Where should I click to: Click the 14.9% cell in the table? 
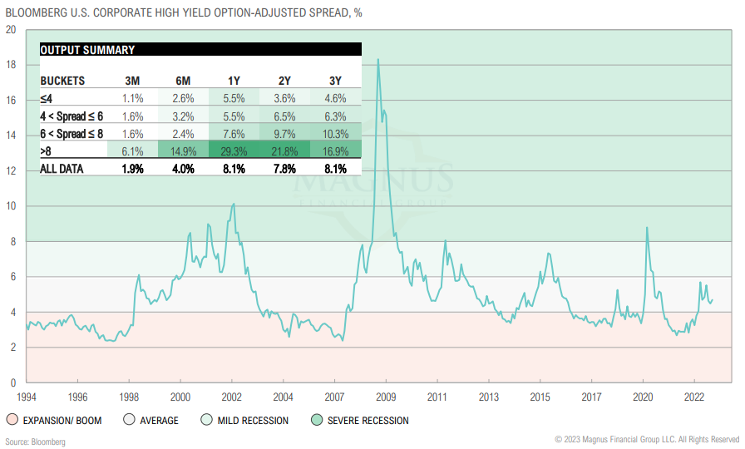[183, 150]
